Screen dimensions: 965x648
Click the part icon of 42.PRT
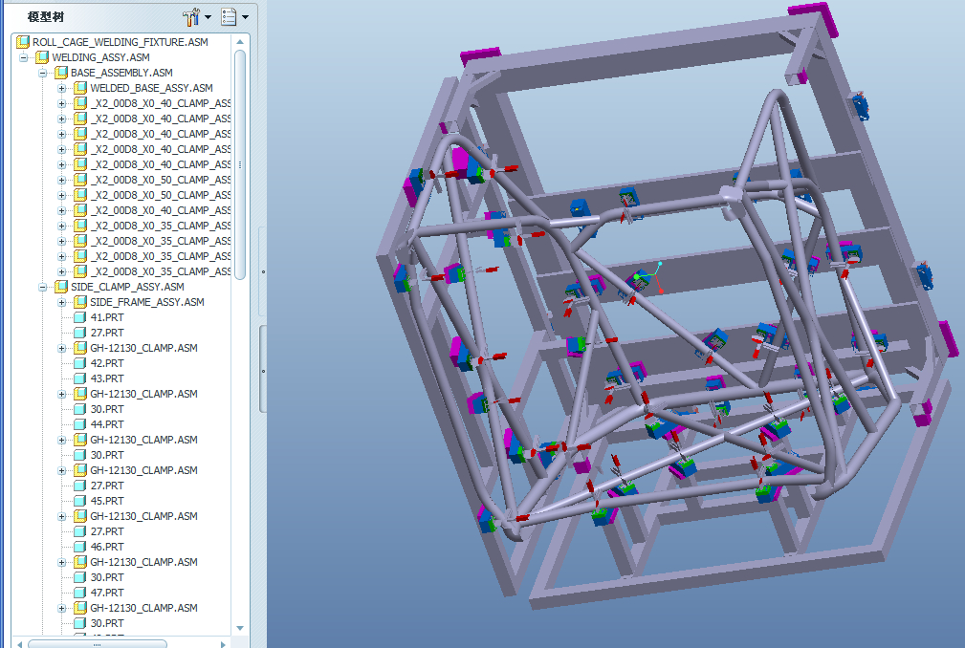pyautogui.click(x=80, y=363)
